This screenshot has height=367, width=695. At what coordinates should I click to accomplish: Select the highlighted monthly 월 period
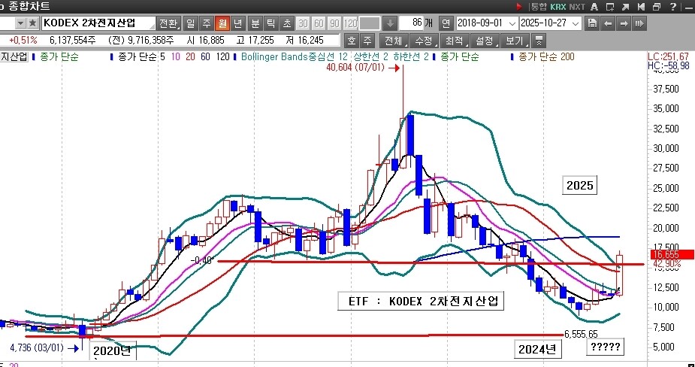pyautogui.click(x=222, y=23)
